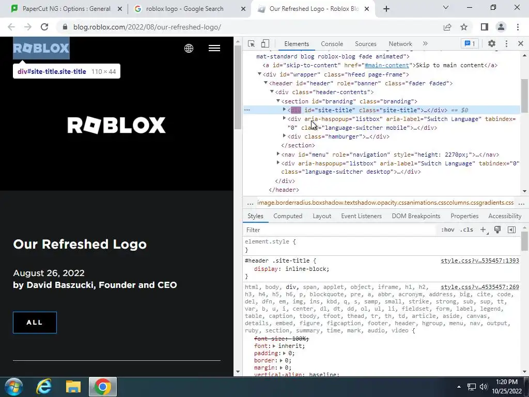Toggle the Chrome side panel icon
529x397 pixels.
coord(485,27)
